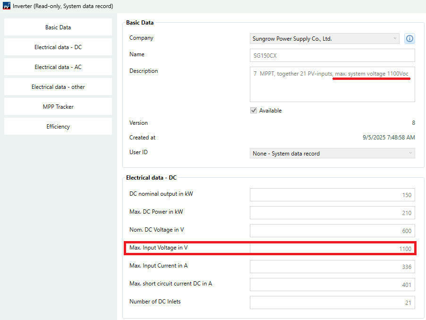Screen dimensions: 426x320
Task: Open the Company dropdown
Action: (324, 39)
